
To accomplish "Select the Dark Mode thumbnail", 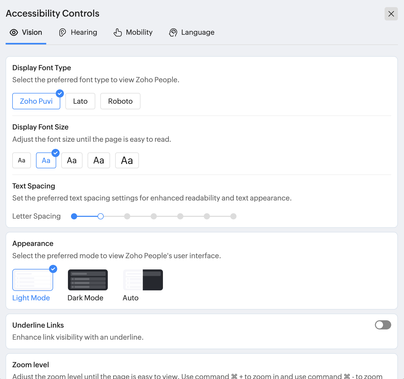I will (88, 280).
